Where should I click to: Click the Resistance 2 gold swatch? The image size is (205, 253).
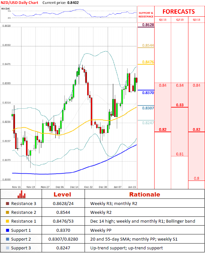pos(7,212)
